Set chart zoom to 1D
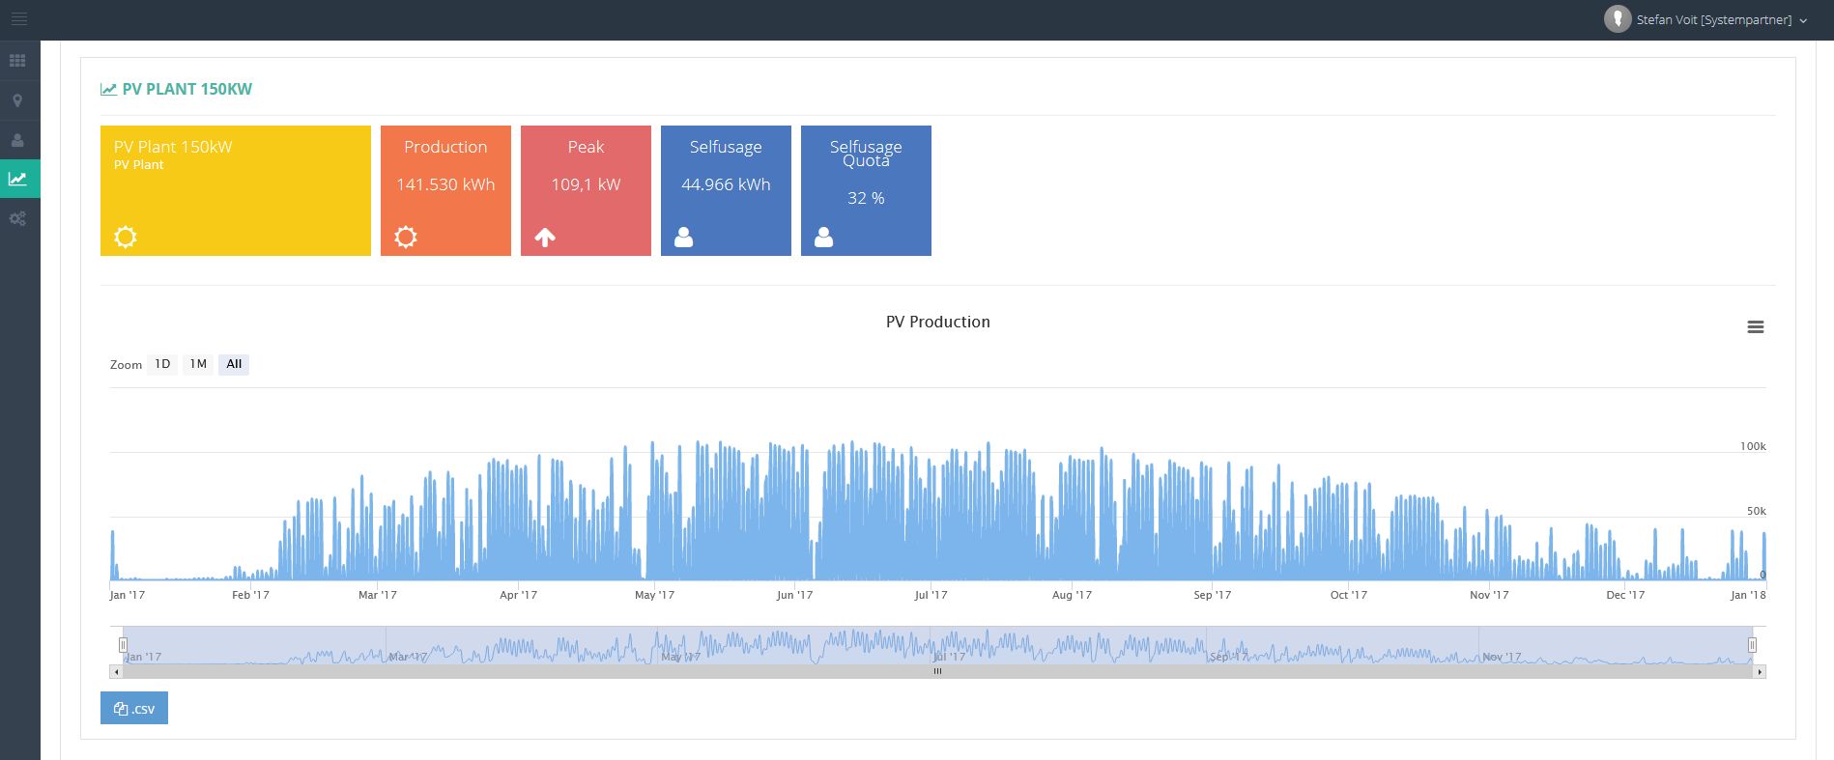1834x760 pixels. coord(162,364)
